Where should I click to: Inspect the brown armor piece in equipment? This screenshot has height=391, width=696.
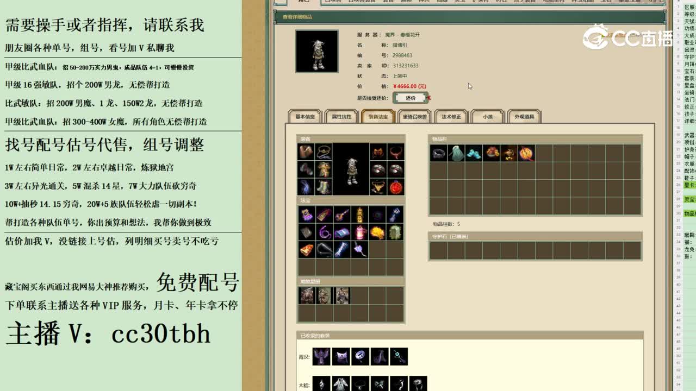[x=307, y=152]
